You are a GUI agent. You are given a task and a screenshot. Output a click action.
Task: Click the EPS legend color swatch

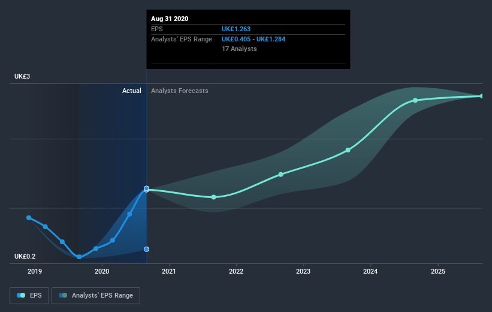21,295
